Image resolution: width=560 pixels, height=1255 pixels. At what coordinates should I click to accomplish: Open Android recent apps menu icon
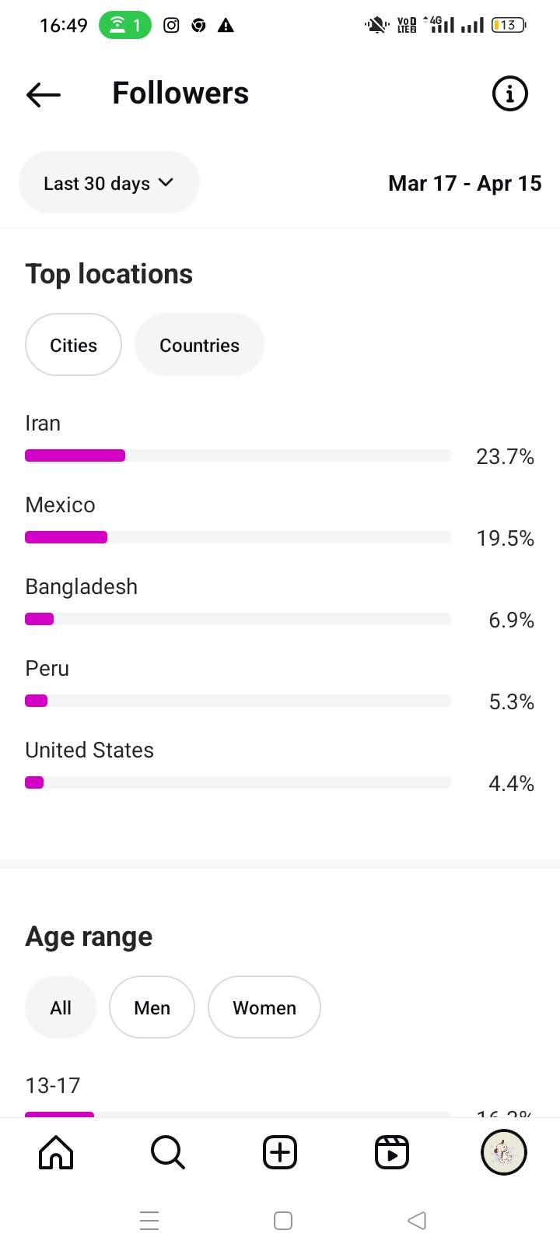pyautogui.click(x=149, y=1220)
